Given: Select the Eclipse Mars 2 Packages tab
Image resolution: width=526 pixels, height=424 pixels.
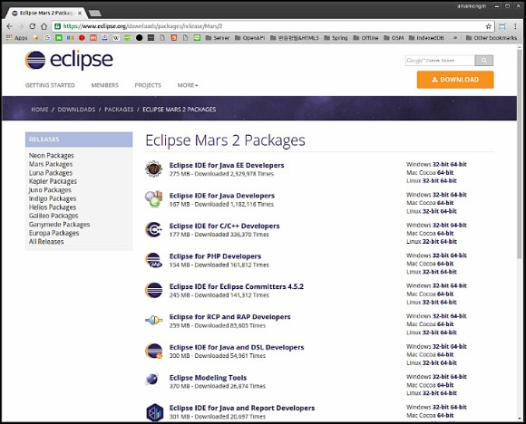Looking at the screenshot, I should (x=47, y=13).
